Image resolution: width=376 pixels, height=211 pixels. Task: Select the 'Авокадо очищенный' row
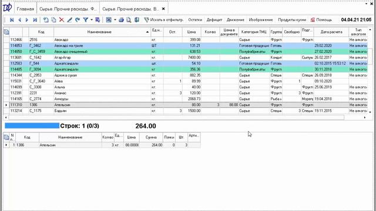[188, 52]
